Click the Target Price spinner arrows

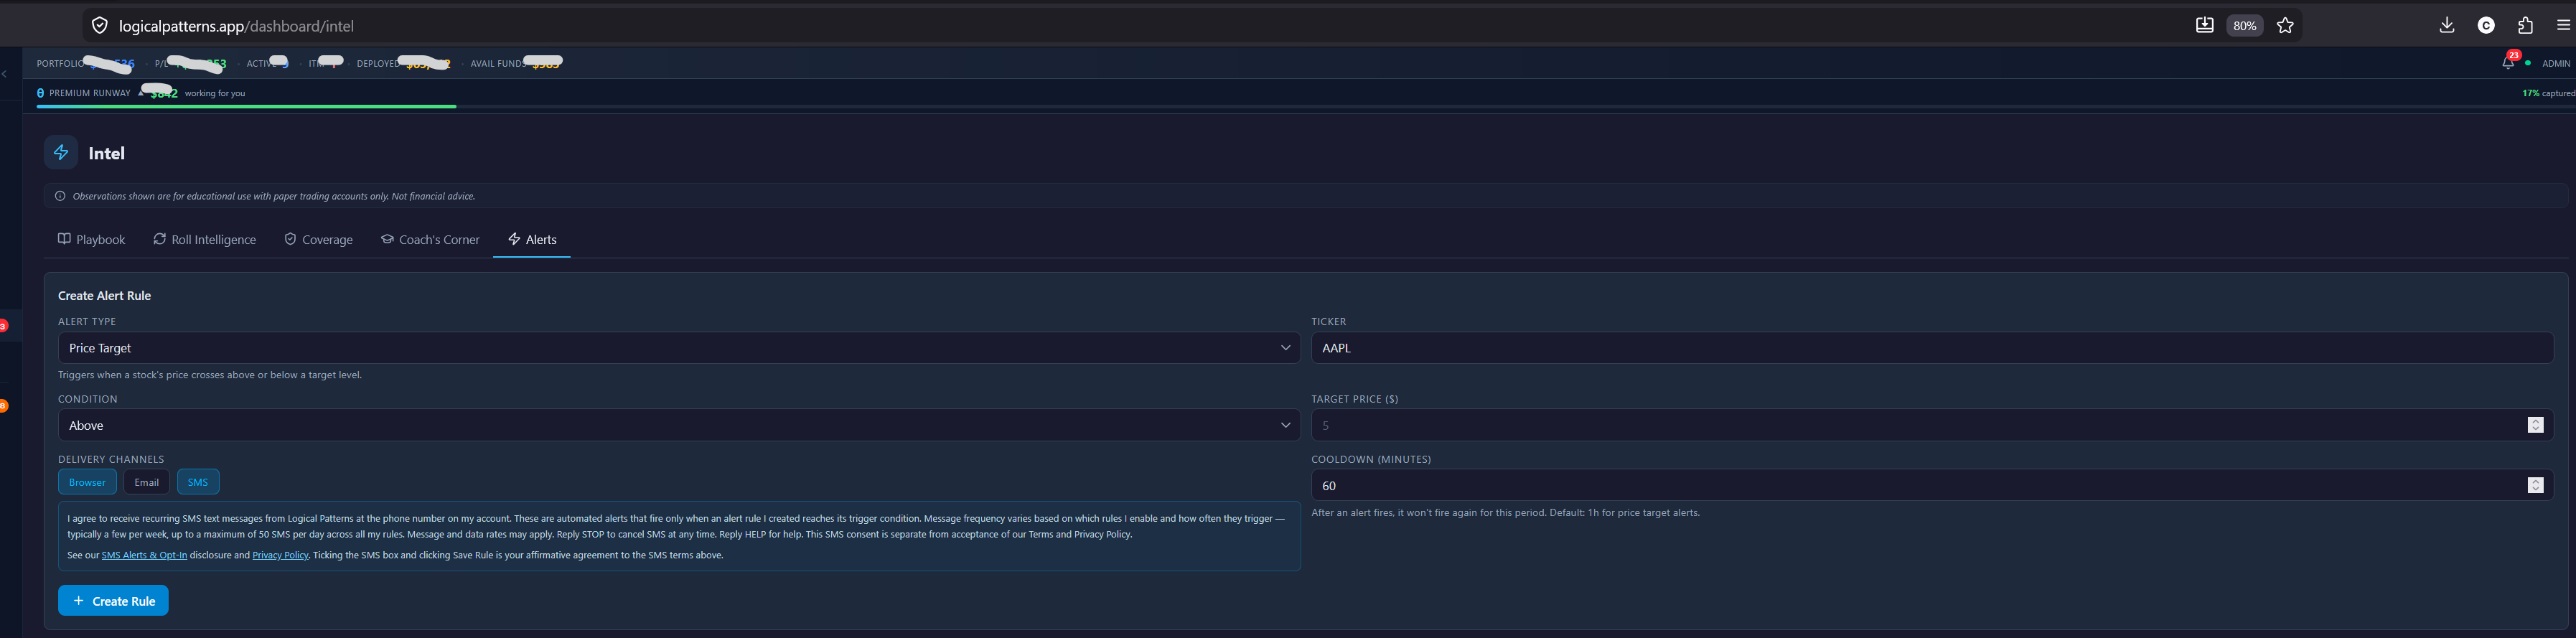tap(2535, 425)
